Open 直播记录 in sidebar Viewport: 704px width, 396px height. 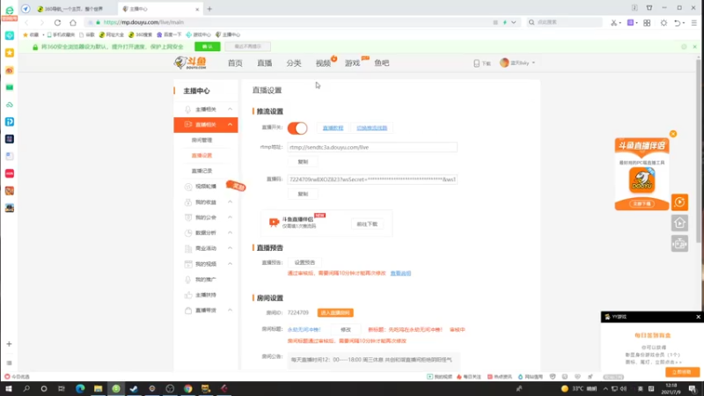202,171
